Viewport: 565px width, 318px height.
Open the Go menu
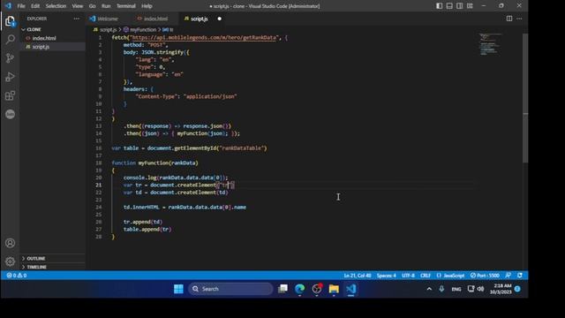pos(92,6)
